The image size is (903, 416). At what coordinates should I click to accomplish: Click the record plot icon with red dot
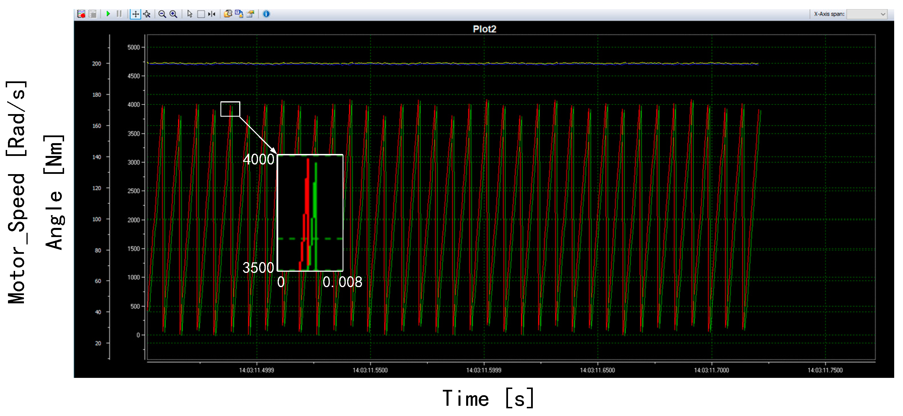click(81, 14)
